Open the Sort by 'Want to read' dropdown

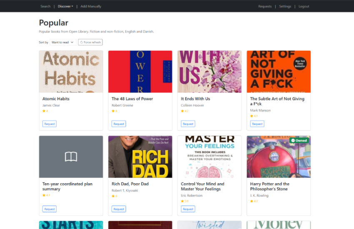[62, 42]
